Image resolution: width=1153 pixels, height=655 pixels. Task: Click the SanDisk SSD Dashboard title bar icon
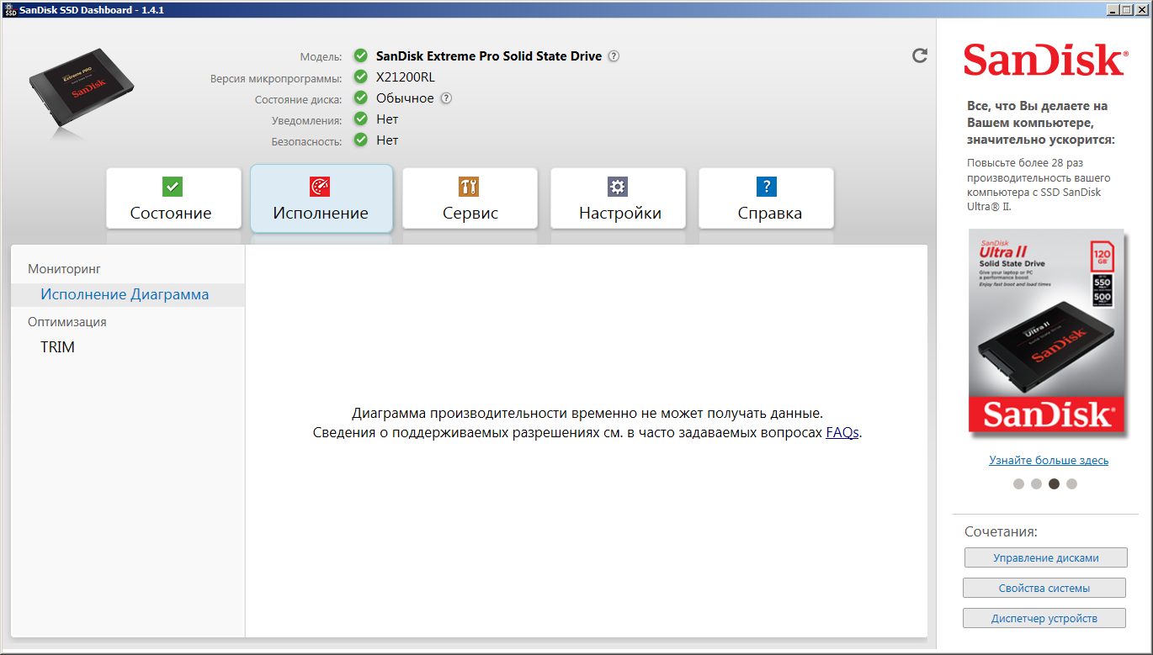[10, 9]
